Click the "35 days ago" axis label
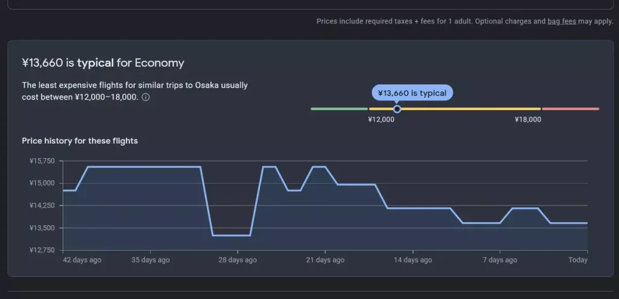 point(151,260)
